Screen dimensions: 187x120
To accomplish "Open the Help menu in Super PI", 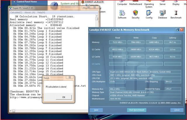I will [41, 13].
